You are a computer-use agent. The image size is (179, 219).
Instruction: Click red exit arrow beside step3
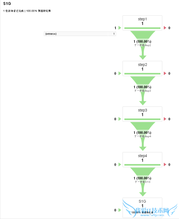tap(165, 119)
